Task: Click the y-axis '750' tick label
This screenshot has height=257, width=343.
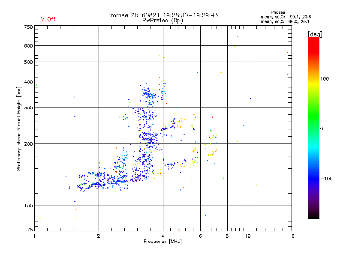Action: (28, 27)
